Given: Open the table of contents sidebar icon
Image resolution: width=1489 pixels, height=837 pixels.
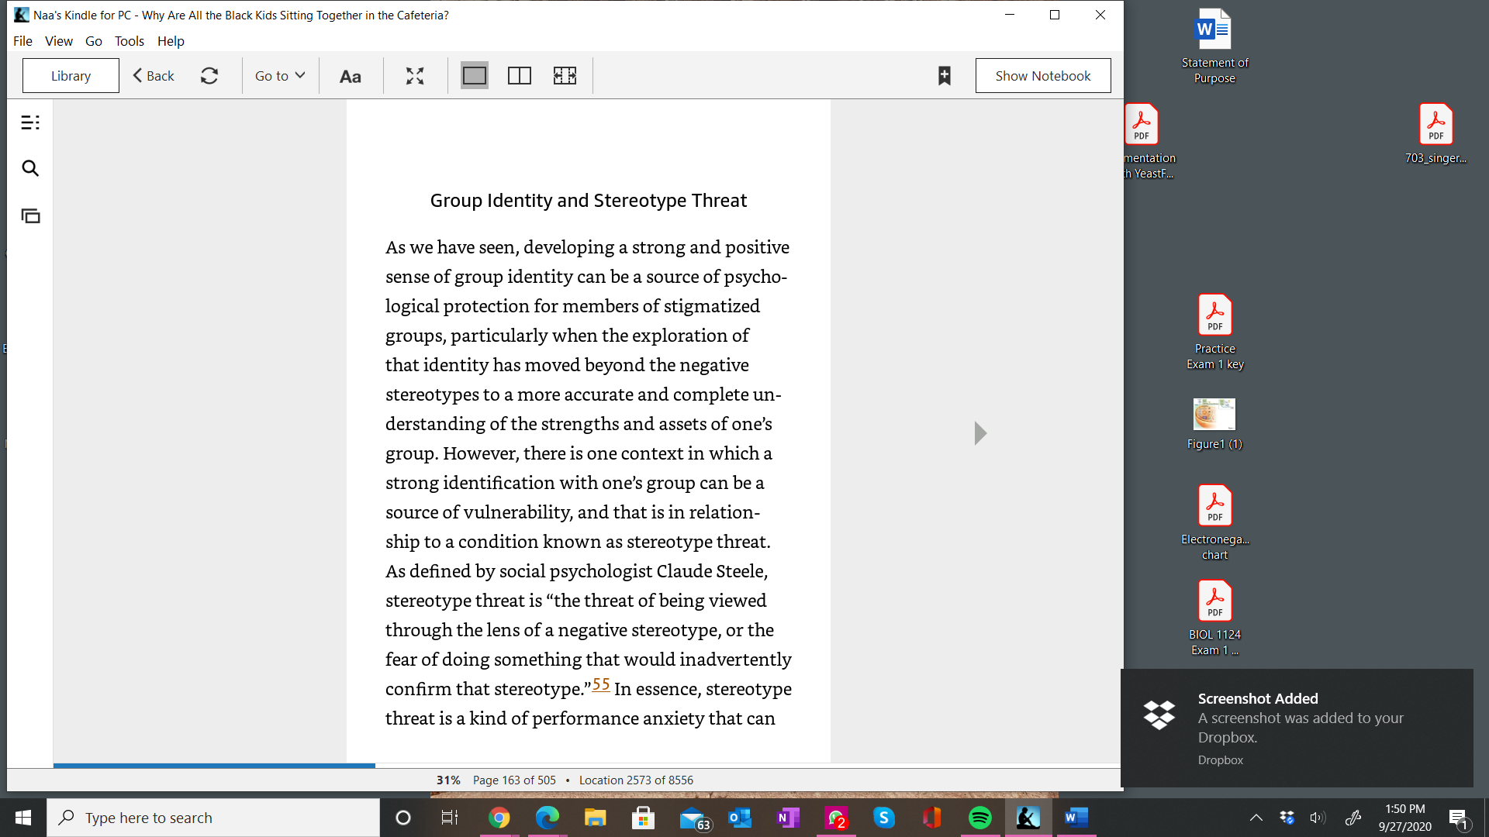Looking at the screenshot, I should point(30,122).
